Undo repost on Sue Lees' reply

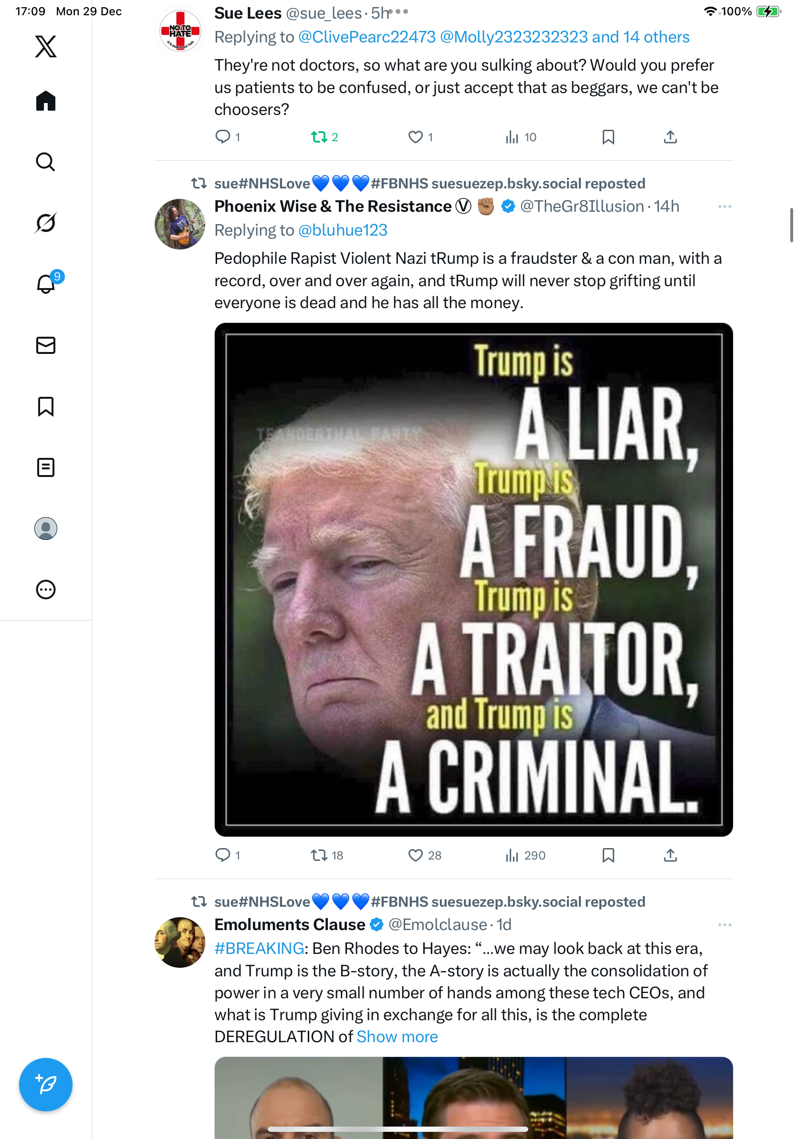pos(319,137)
